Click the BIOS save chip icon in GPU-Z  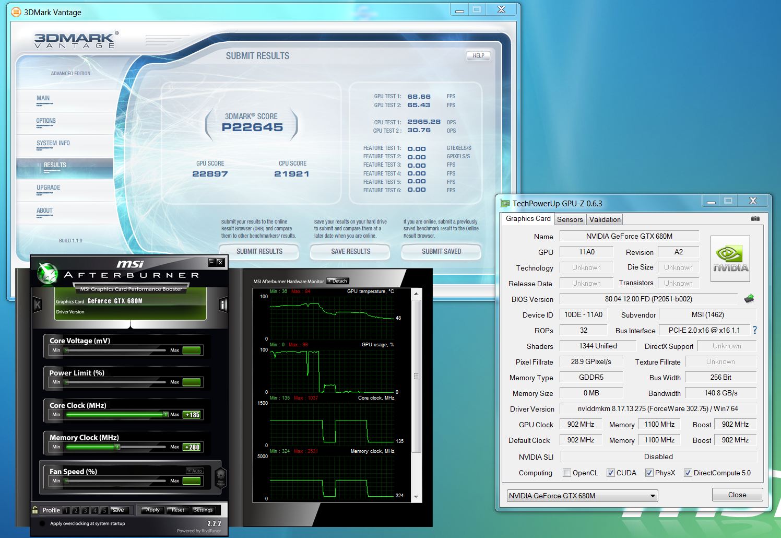click(x=749, y=299)
